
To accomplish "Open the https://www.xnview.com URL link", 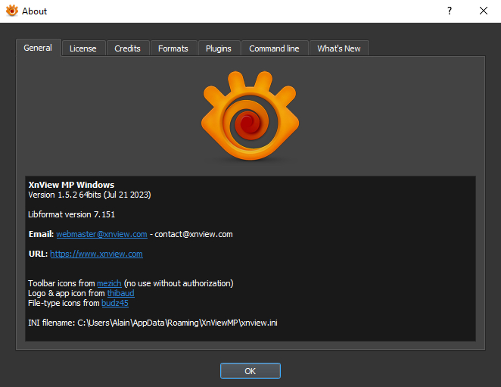I will 97,254.
